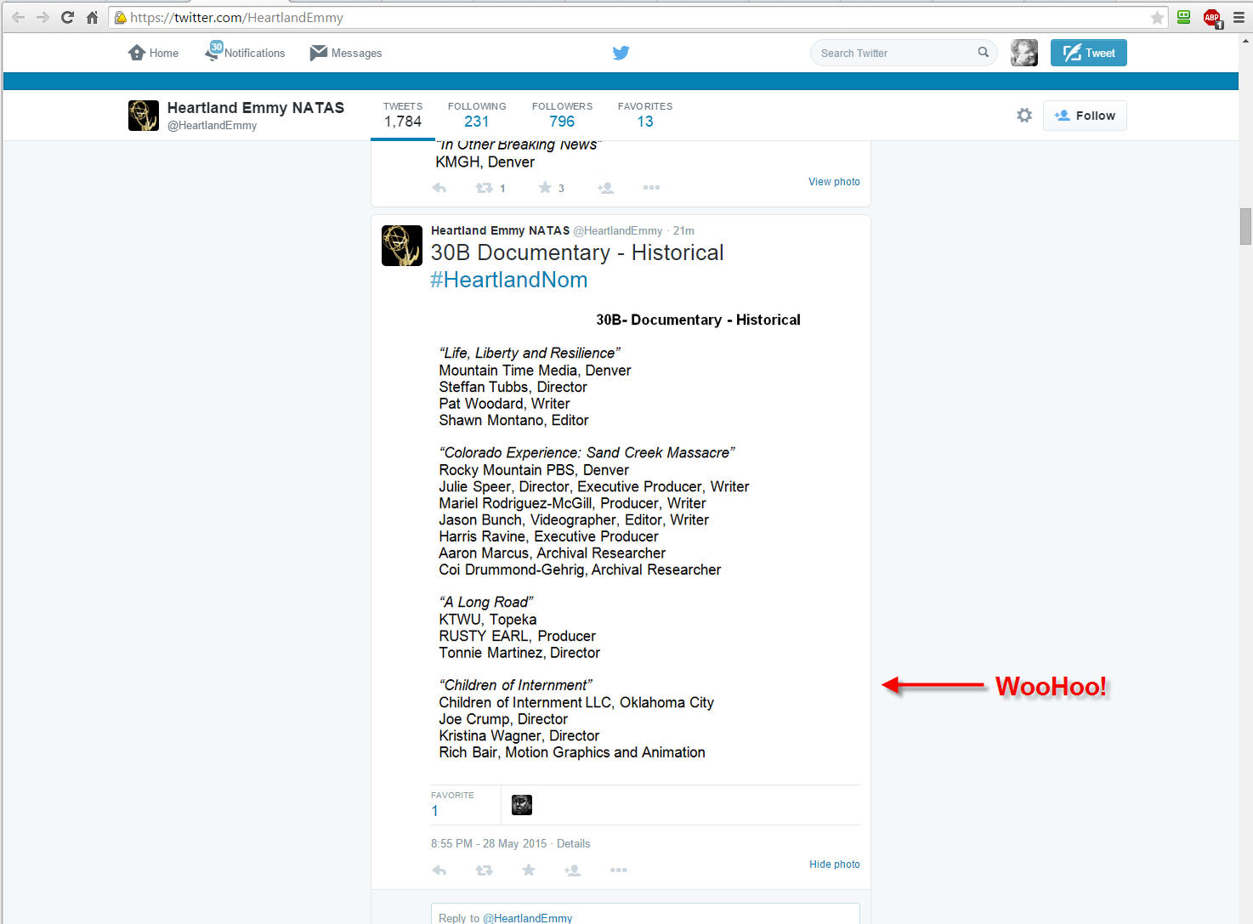Click Hide photo link
The height and width of the screenshot is (924, 1253).
click(x=835, y=864)
